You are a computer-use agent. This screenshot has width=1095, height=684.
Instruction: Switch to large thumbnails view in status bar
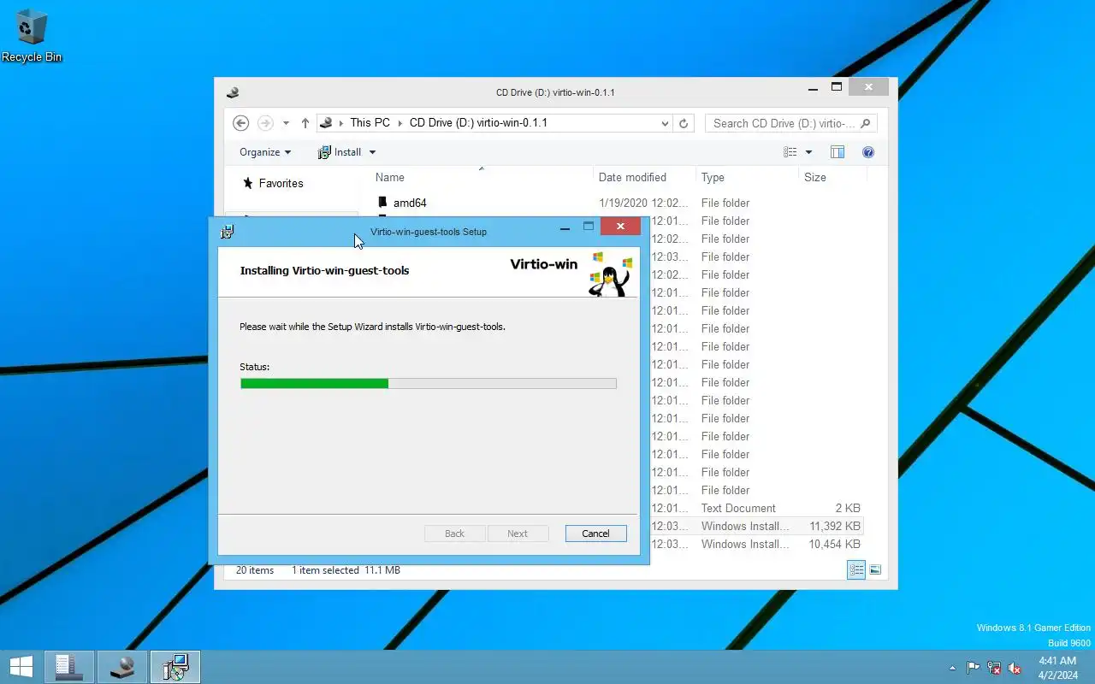[x=875, y=570]
